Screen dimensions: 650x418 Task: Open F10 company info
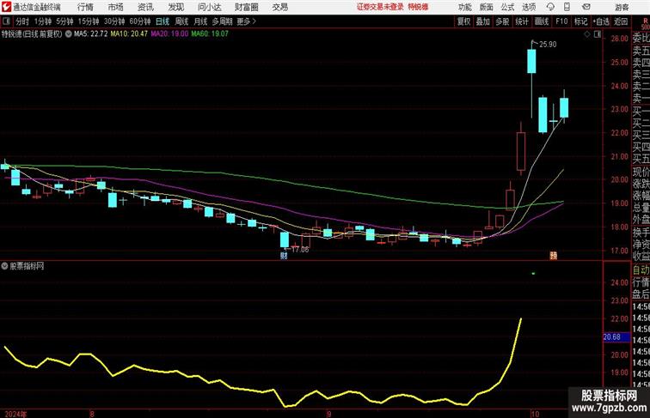(561, 21)
